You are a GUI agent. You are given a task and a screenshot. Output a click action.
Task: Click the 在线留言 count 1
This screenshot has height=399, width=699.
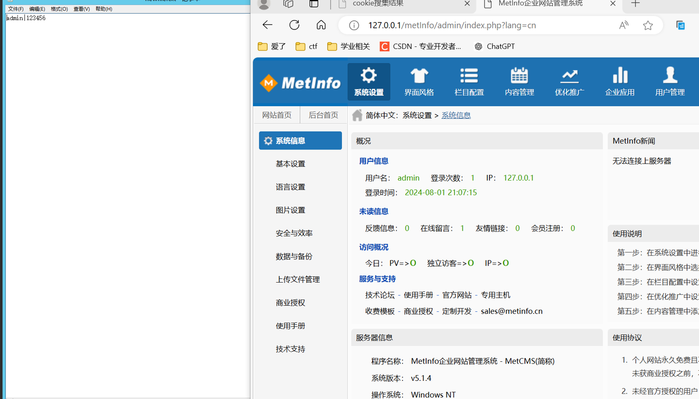tap(462, 229)
